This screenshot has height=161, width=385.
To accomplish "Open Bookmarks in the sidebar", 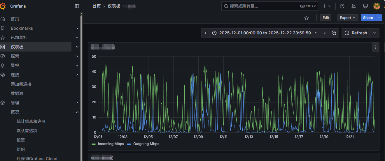I will click(x=22, y=28).
